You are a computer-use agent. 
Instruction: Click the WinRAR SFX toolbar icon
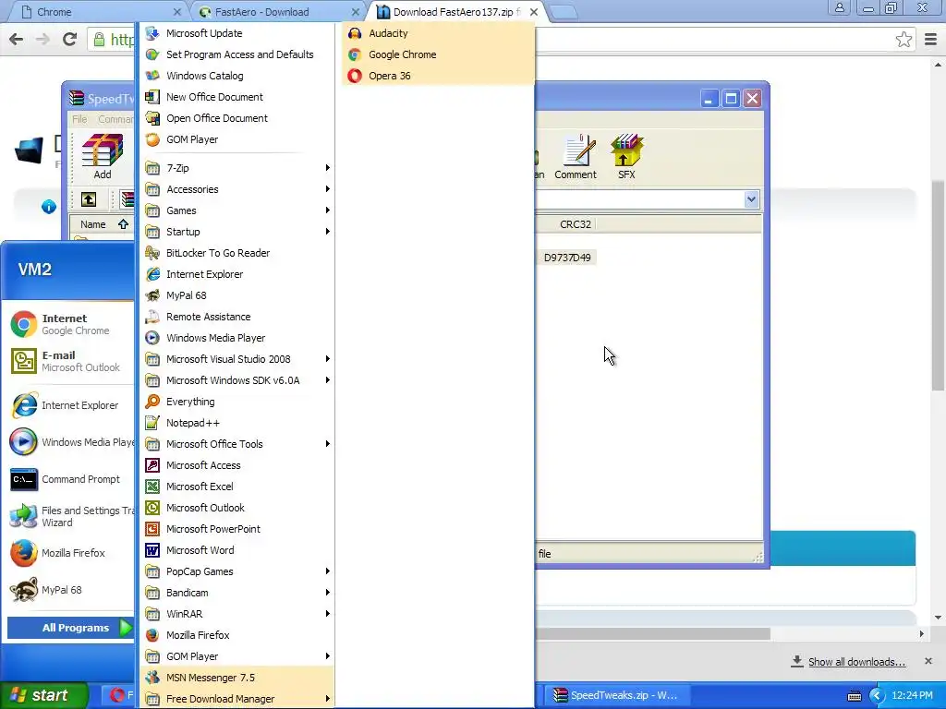(626, 157)
